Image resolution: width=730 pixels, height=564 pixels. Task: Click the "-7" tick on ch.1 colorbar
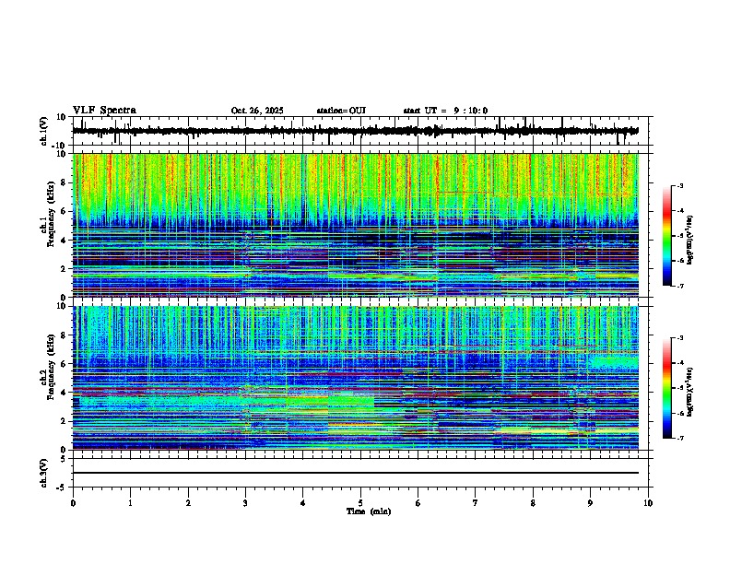(x=680, y=287)
